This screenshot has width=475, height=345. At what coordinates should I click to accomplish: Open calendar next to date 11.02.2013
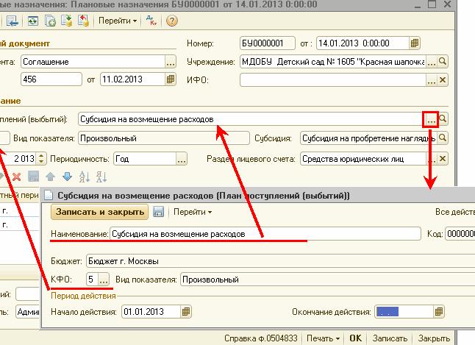(171, 79)
